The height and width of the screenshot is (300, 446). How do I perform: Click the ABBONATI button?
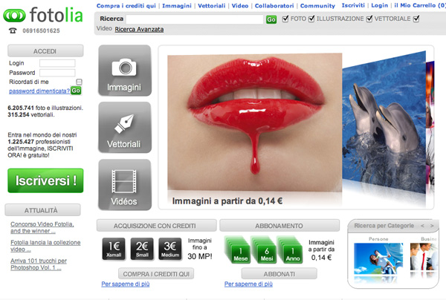(279, 274)
